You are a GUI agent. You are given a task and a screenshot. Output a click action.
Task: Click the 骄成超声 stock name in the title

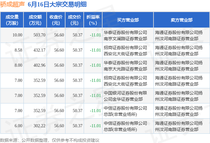tap(12, 4)
